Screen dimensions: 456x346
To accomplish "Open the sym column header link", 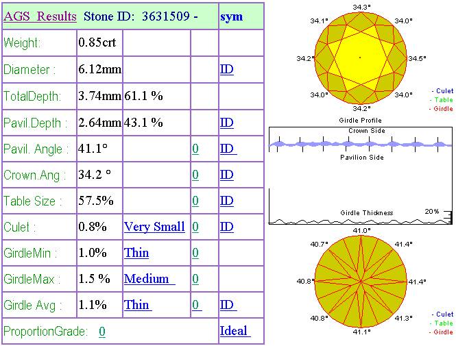I will 232,16.
